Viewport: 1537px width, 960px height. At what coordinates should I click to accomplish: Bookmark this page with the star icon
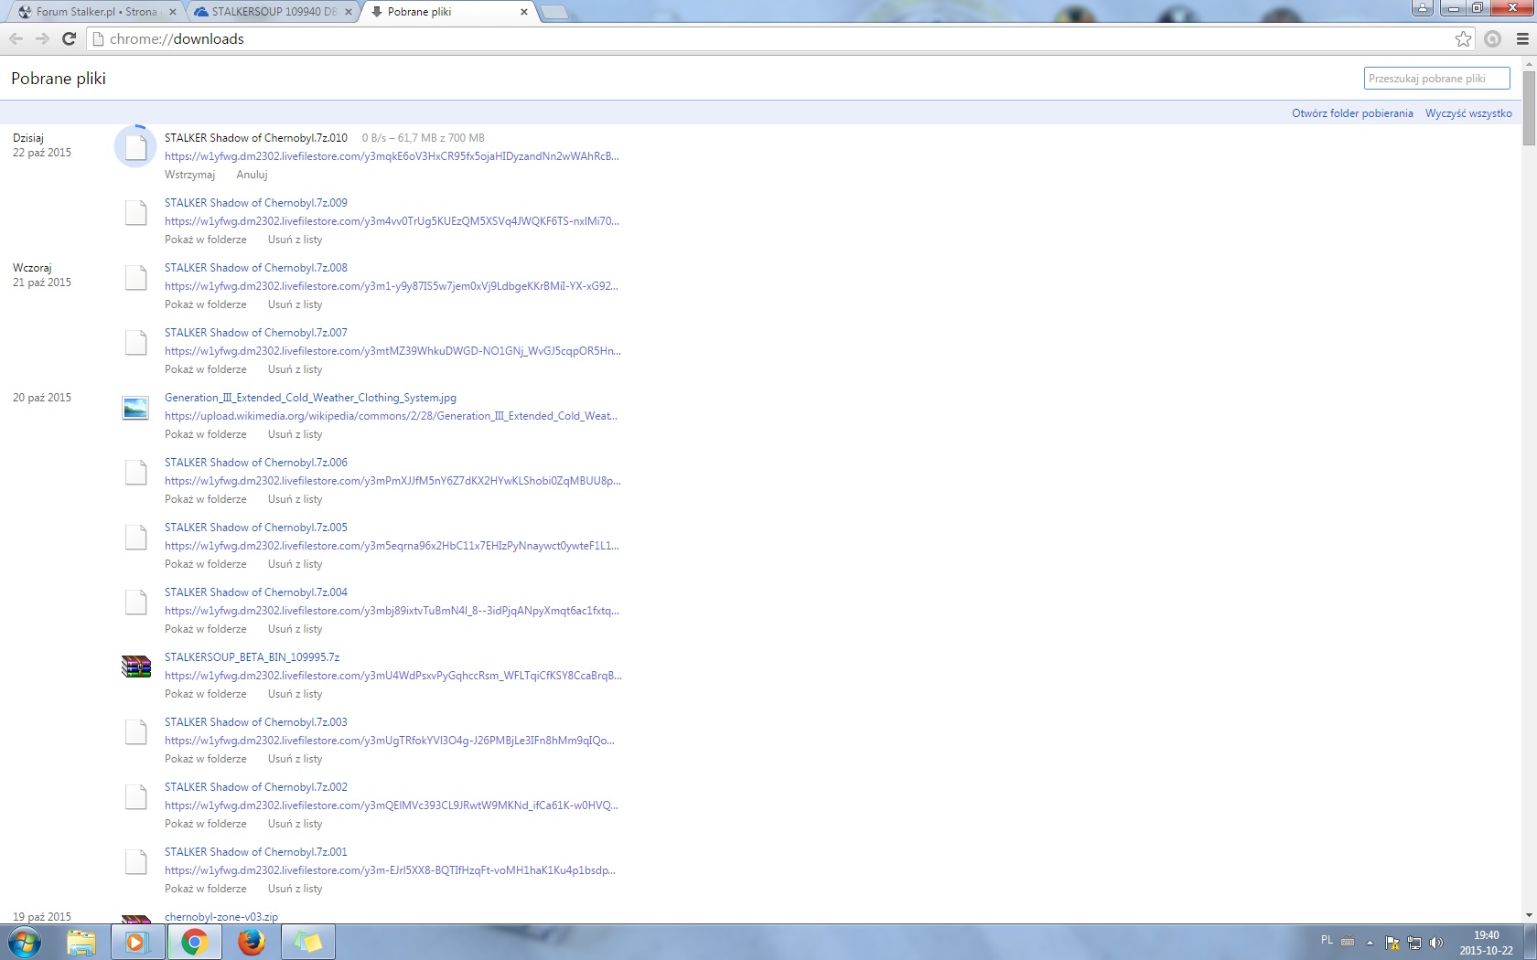[x=1464, y=38]
